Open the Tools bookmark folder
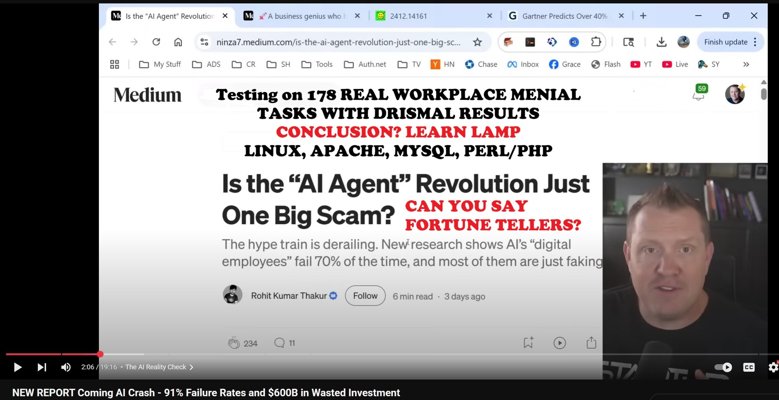The image size is (779, 400). pos(317,64)
